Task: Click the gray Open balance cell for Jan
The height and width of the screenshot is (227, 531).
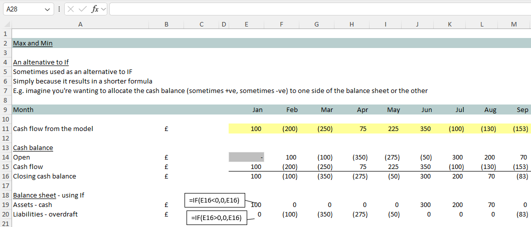Action: click(246, 157)
